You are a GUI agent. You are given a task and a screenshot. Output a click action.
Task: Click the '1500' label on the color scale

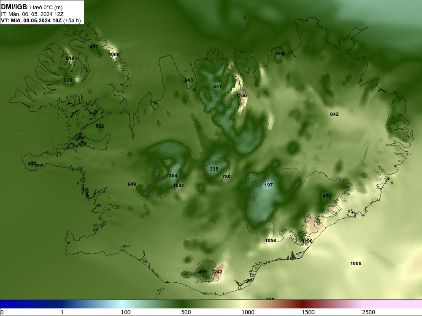tap(308, 312)
